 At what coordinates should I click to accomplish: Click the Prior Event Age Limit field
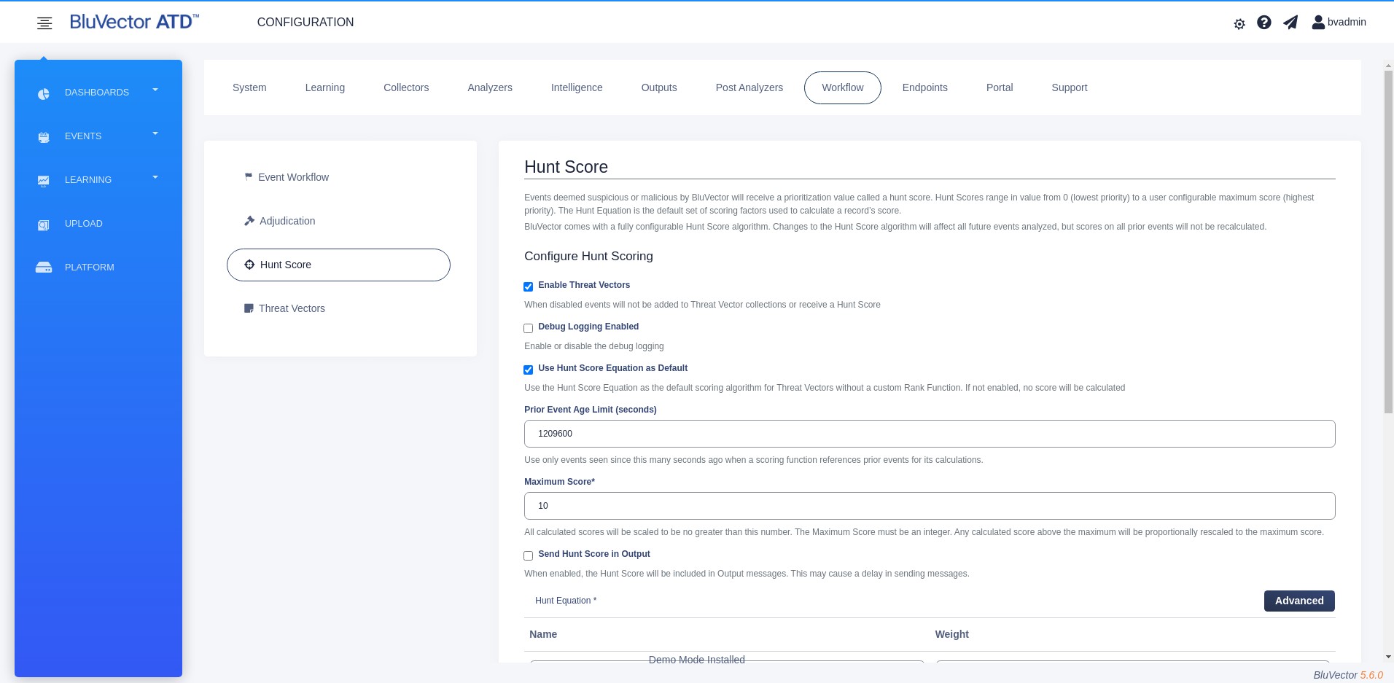click(930, 434)
